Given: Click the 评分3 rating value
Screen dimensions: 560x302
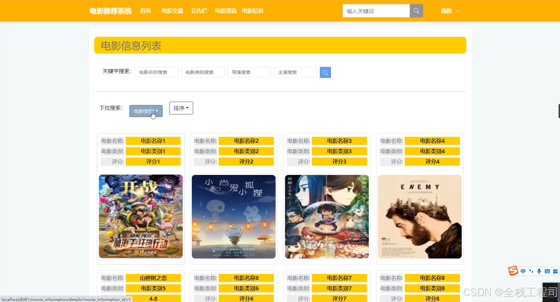Looking at the screenshot, I should (339, 162).
